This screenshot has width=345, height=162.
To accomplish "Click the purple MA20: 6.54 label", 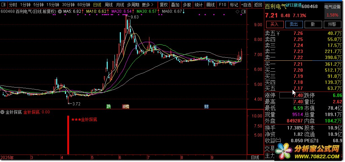I will [x=122, y=11].
